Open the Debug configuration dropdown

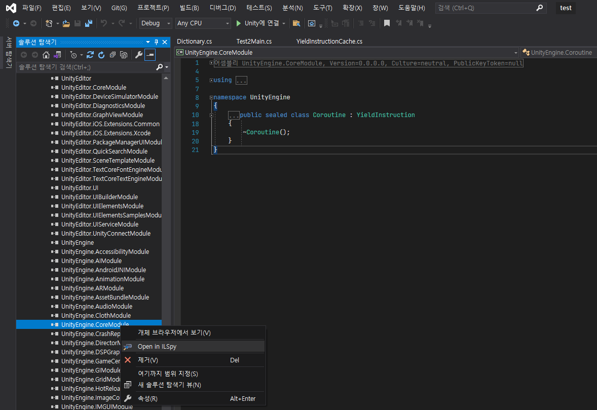coord(156,23)
